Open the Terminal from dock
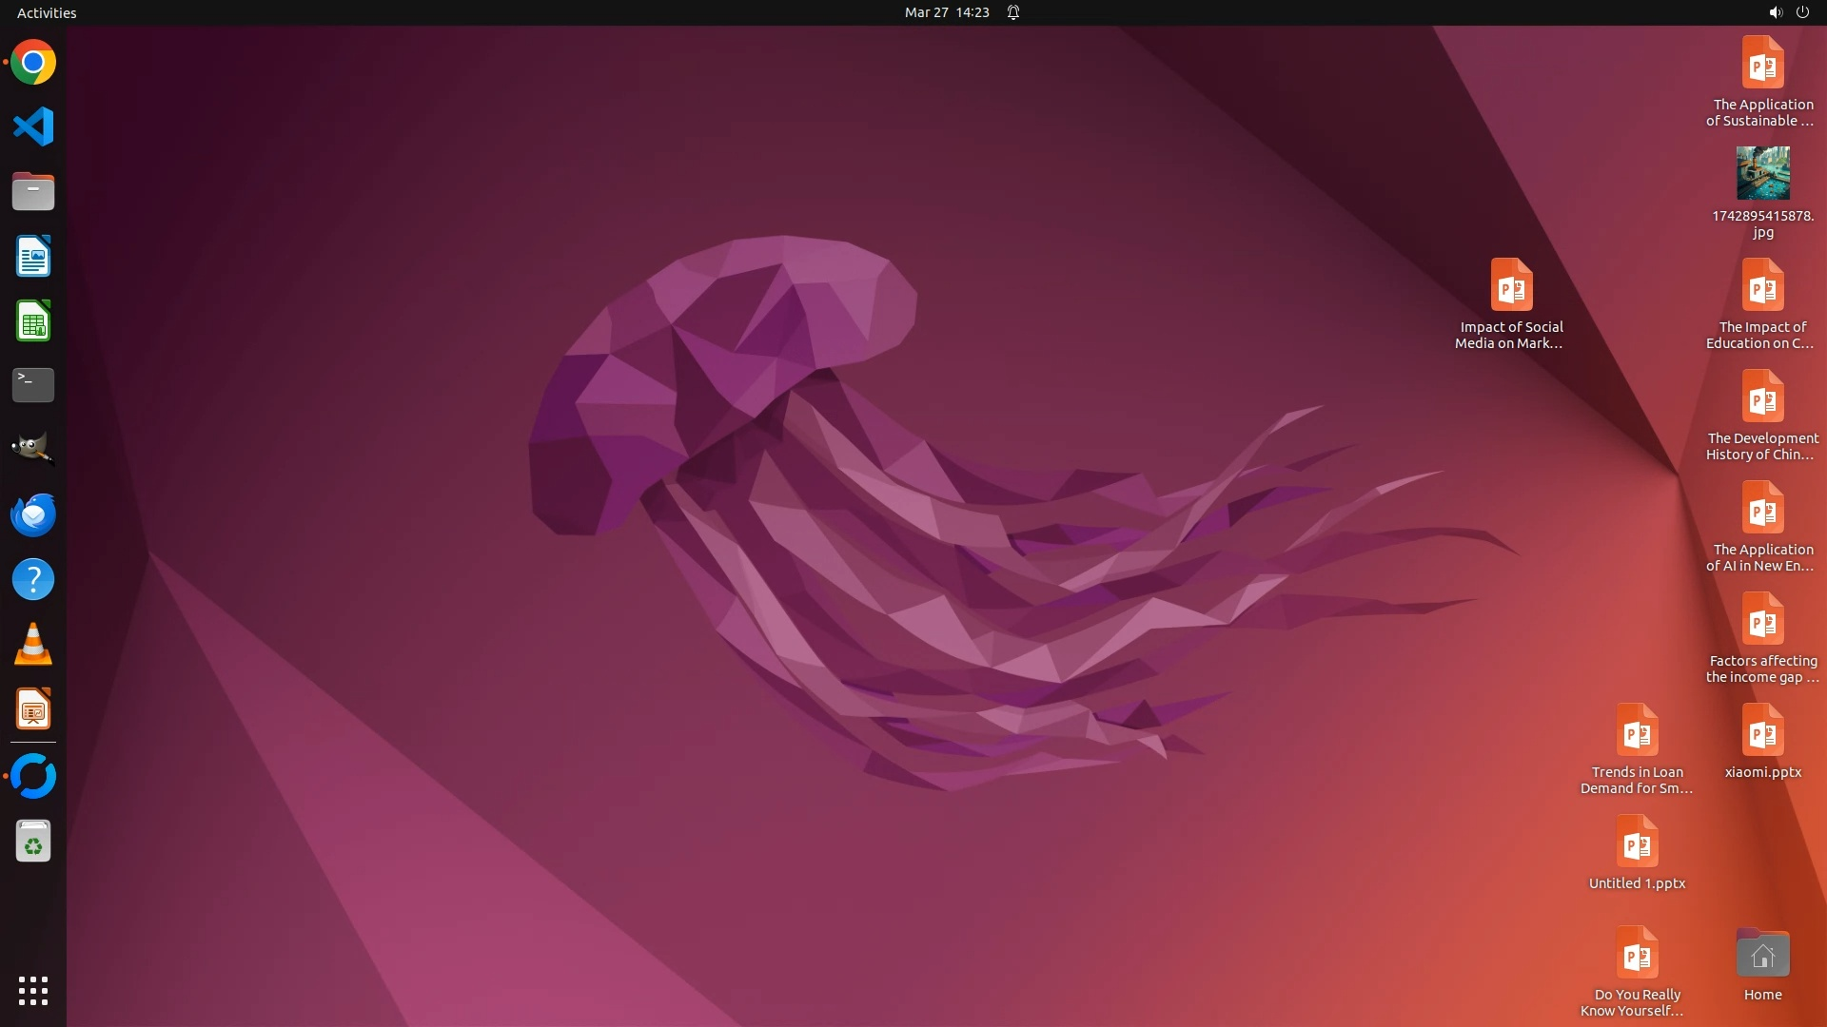This screenshot has height=1027, width=1827. 33,385
